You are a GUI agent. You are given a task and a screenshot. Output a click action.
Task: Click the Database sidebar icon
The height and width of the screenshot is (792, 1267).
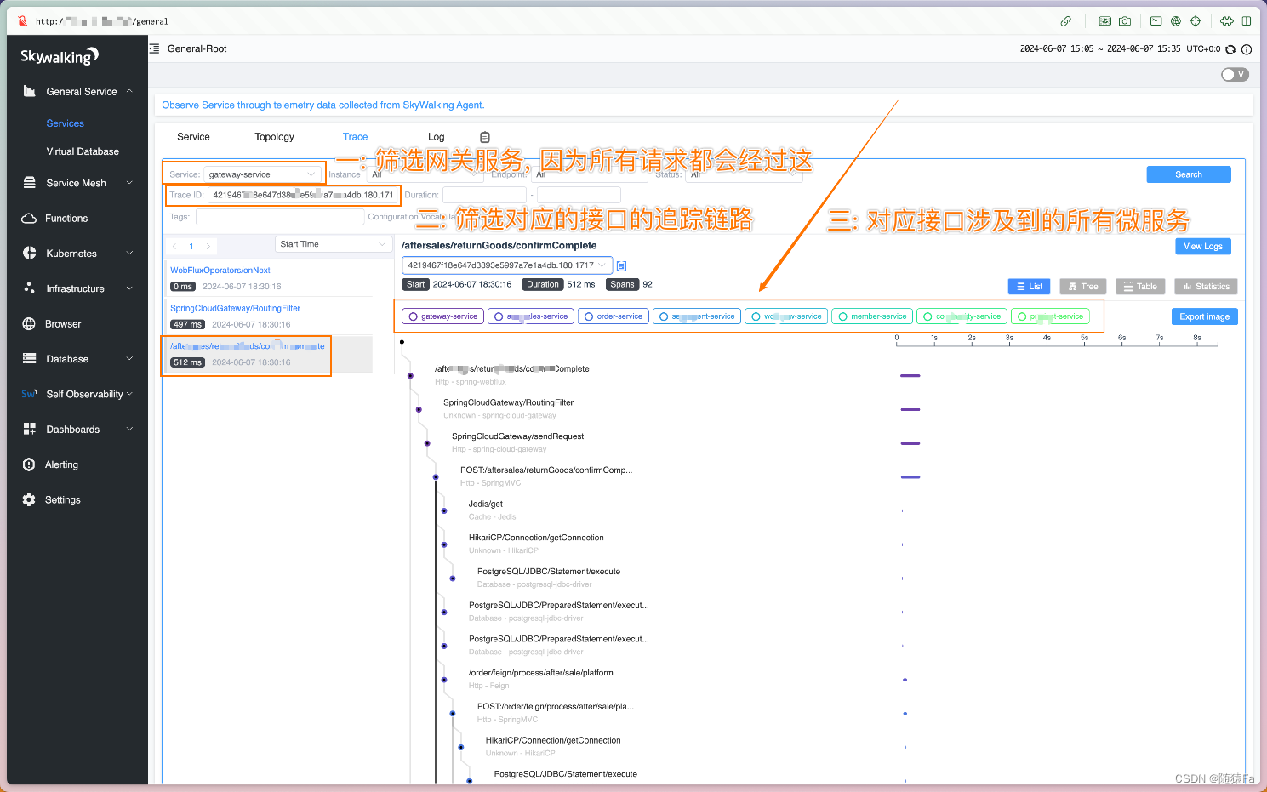tap(29, 359)
